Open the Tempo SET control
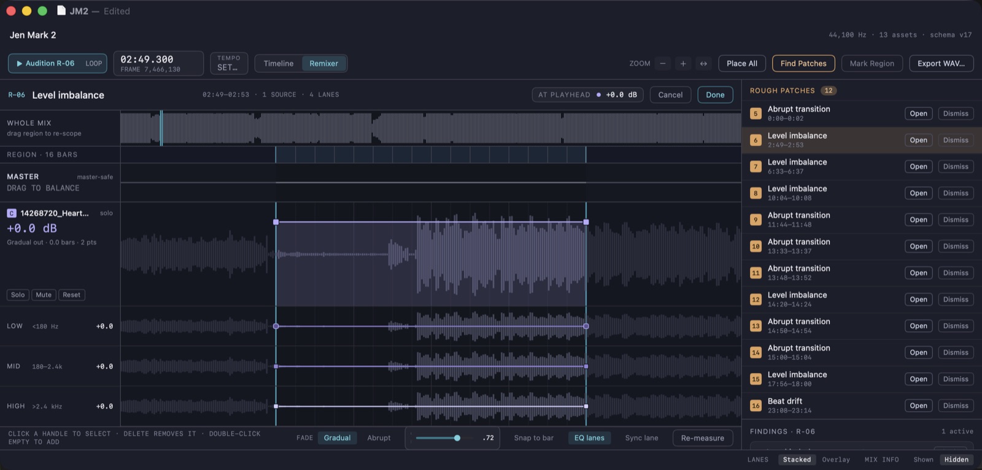 pyautogui.click(x=229, y=63)
